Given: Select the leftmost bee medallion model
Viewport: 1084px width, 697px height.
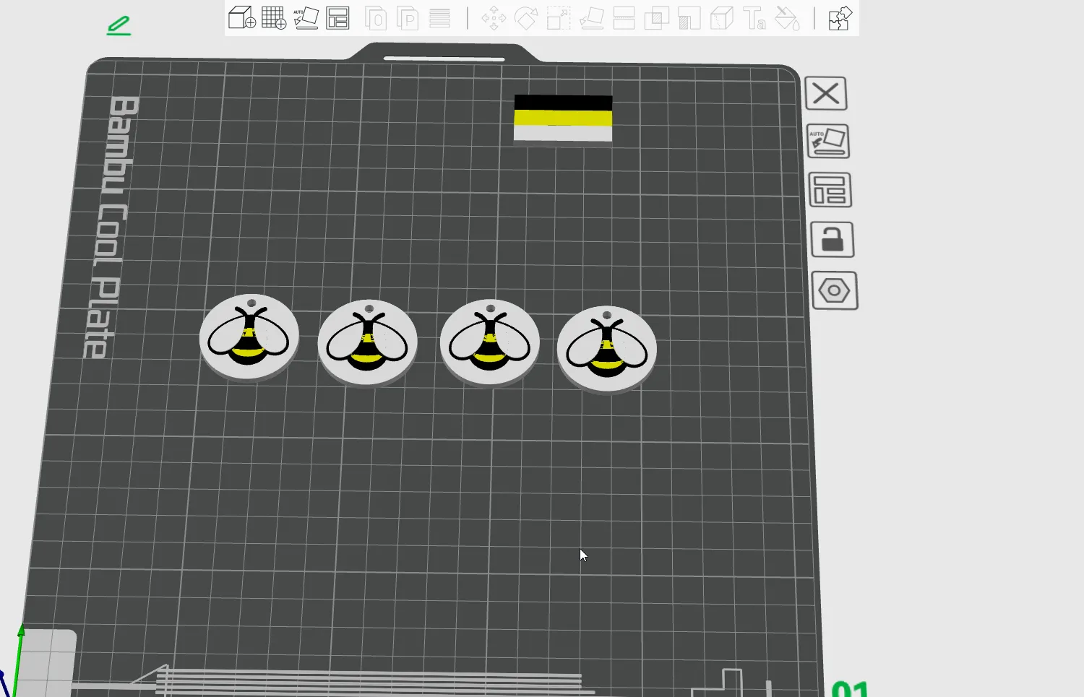Looking at the screenshot, I should point(249,337).
